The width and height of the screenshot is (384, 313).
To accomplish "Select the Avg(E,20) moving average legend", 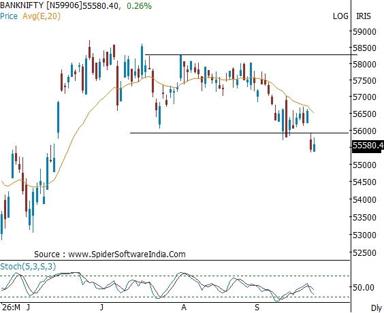I will 42,16.
